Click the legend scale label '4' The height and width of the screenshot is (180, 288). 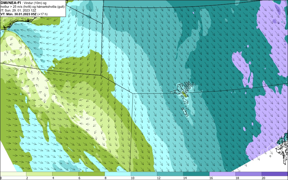pyautogui.click(x=53, y=178)
